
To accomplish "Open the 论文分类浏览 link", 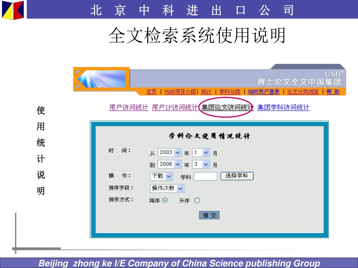I will coord(303,92).
